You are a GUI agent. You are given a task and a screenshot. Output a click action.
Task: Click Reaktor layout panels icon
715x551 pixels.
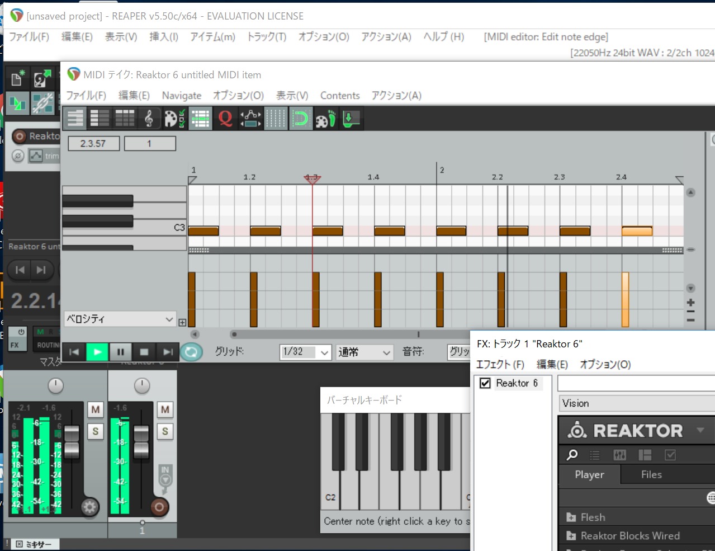645,455
